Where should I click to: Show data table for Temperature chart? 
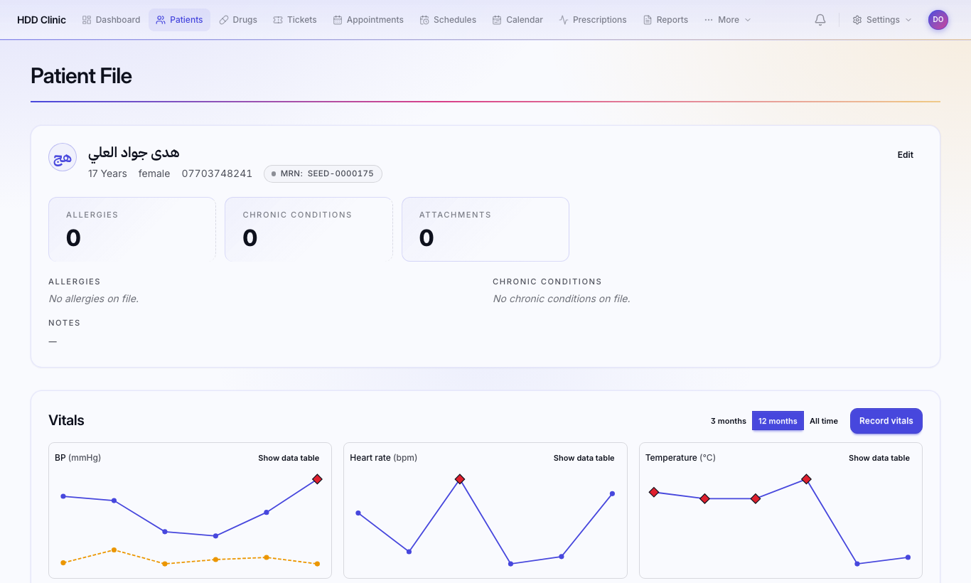coord(879,458)
